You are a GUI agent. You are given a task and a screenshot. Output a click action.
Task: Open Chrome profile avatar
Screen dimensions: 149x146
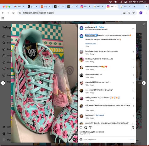(141, 13)
